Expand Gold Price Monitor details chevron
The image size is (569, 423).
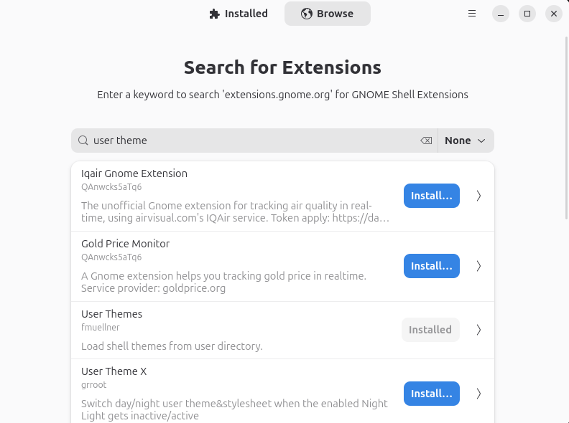coord(478,266)
